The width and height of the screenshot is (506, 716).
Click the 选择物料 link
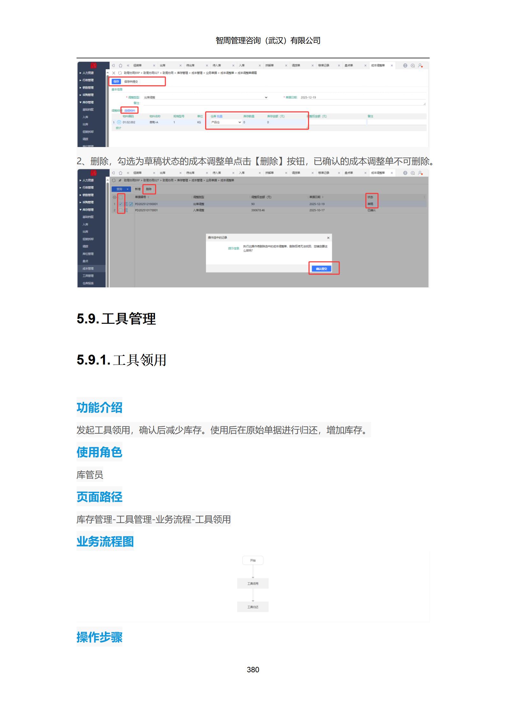pyautogui.click(x=129, y=111)
